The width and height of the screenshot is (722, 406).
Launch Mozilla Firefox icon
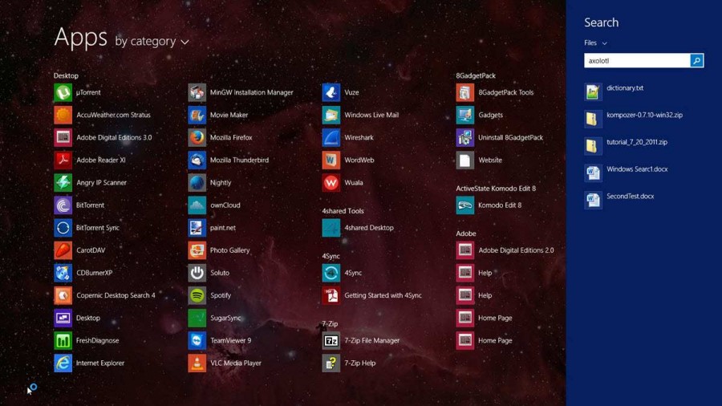point(197,138)
